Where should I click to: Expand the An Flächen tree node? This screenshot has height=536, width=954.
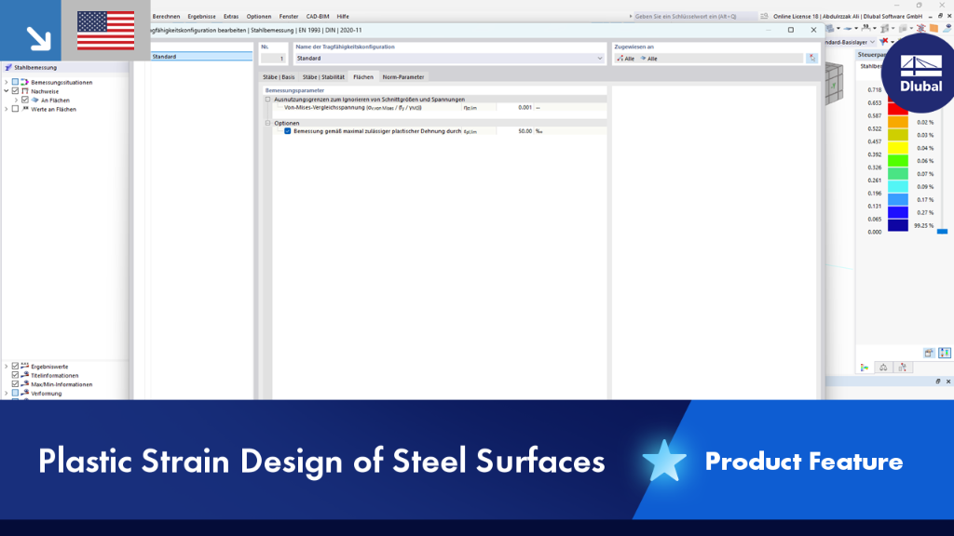[x=16, y=100]
